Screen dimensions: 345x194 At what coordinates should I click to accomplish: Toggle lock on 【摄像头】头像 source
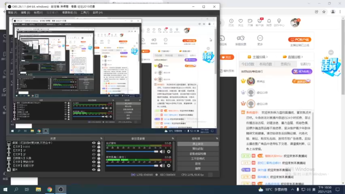click(99, 158)
